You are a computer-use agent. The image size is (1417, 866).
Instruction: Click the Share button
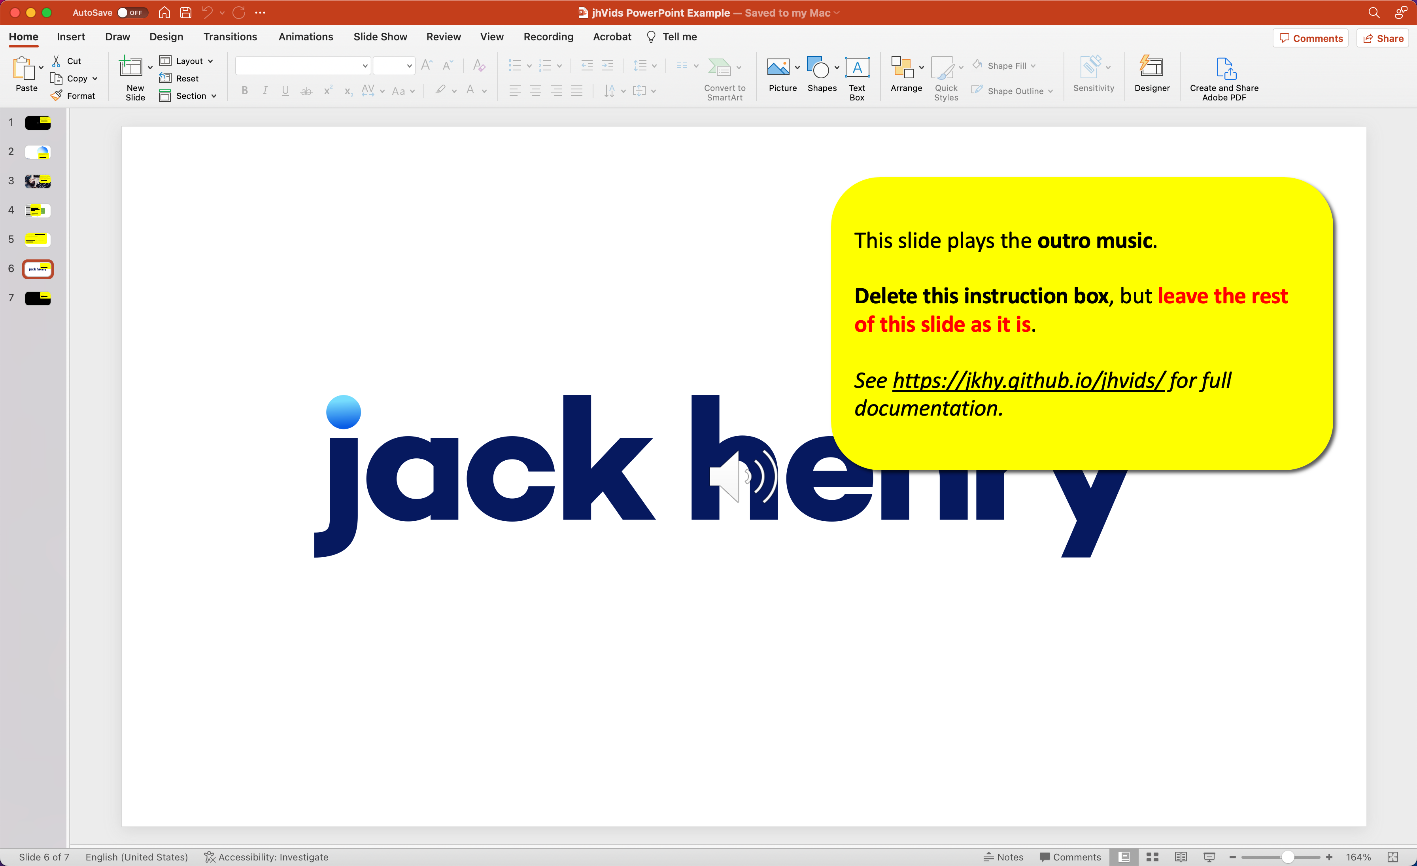[x=1383, y=38]
